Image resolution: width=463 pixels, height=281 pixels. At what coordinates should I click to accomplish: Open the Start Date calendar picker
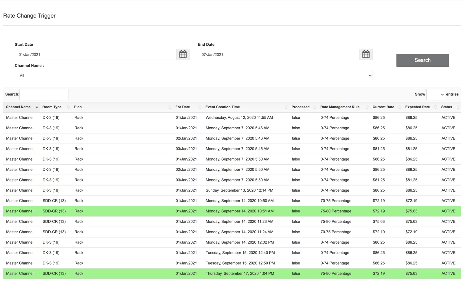pos(183,54)
